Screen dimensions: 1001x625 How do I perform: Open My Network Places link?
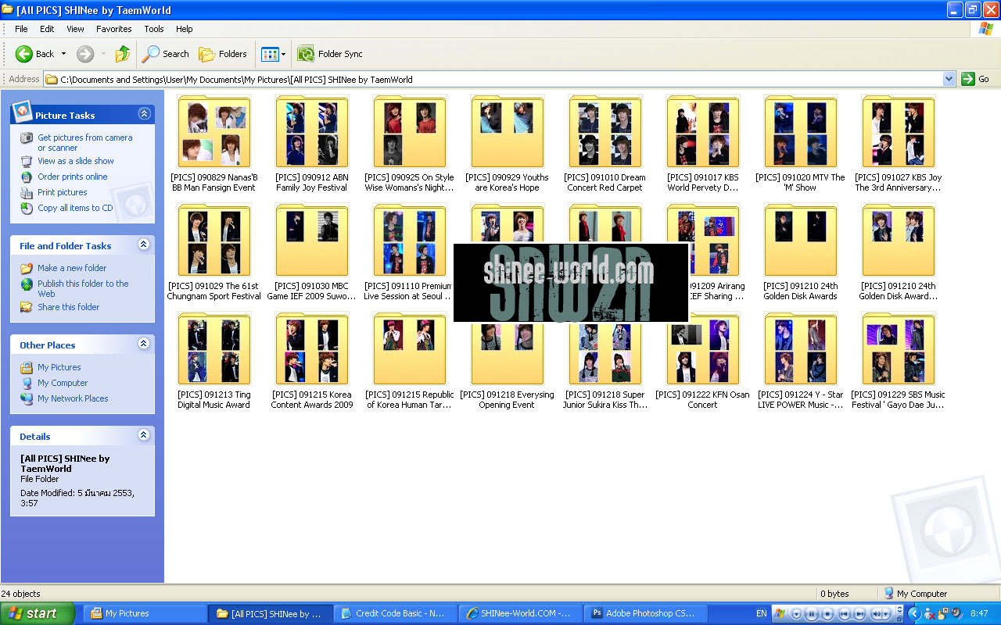coord(73,398)
